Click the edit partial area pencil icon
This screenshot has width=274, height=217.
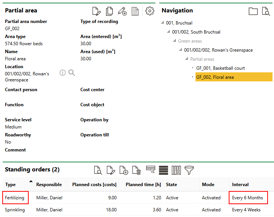coord(97,11)
